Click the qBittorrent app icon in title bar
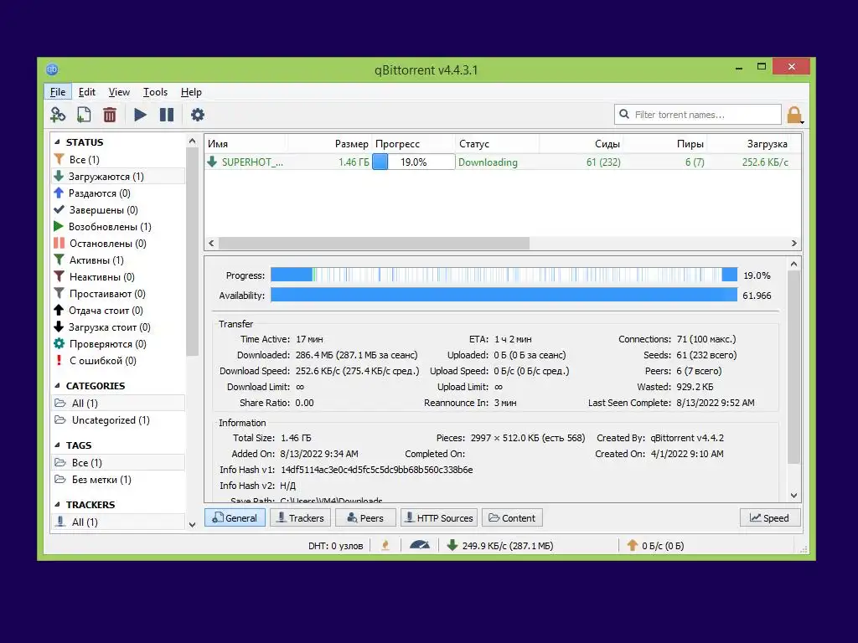The width and height of the screenshot is (858, 643). point(52,69)
